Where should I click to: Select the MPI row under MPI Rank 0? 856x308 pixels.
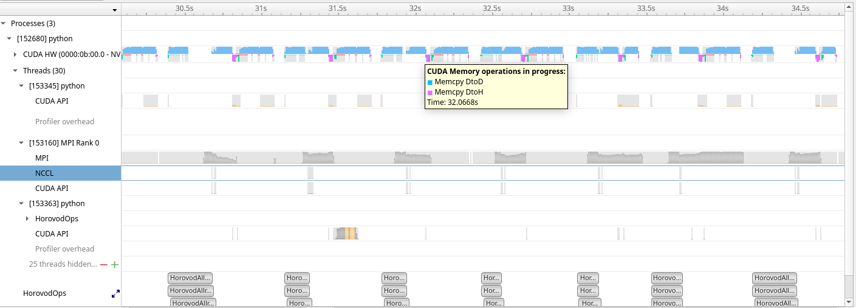point(61,158)
